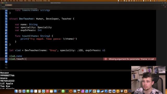The height and width of the screenshot is (94, 167).
Task: Open Affinity Photo purple icon in the Dock
Action: point(83,91)
